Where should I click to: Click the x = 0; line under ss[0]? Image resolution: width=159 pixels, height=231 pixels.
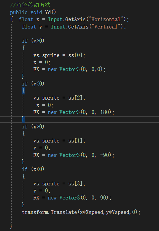tap(42, 62)
